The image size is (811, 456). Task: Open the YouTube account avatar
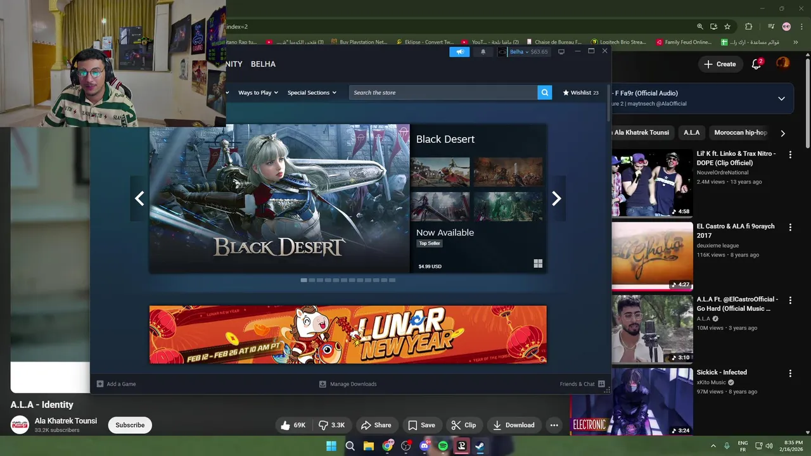point(783,63)
